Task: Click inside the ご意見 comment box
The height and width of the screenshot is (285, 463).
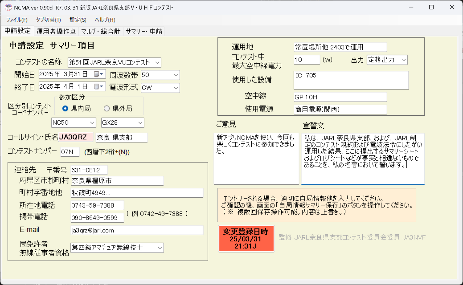Action: pyautogui.click(x=256, y=159)
